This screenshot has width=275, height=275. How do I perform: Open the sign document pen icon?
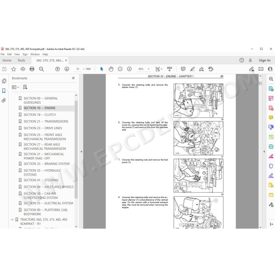click(202, 69)
